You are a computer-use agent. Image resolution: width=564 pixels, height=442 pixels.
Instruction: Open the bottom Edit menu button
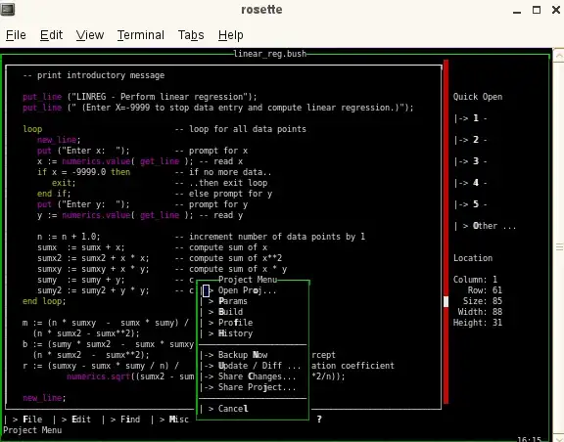pyautogui.click(x=71, y=420)
